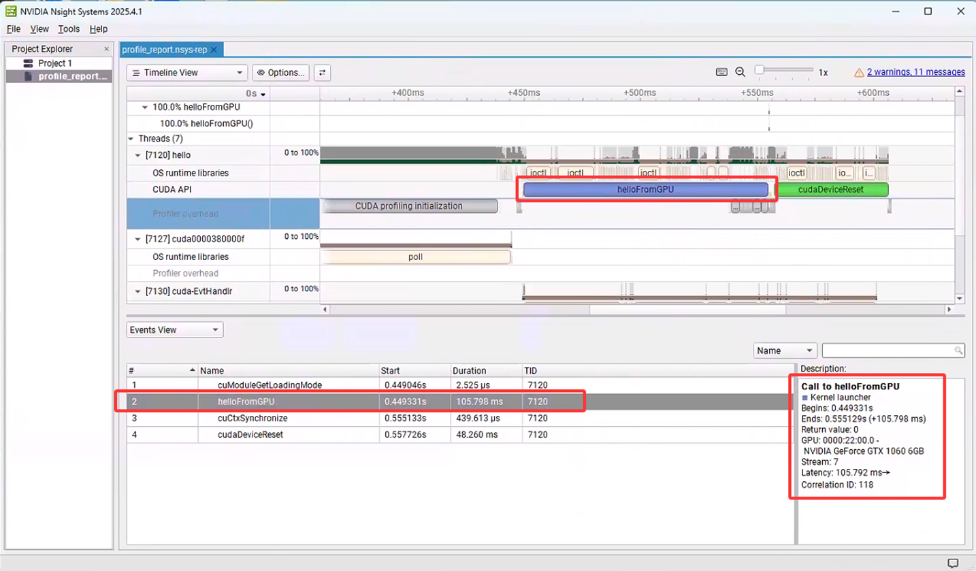Click the Options... button
The width and height of the screenshot is (976, 571).
(x=280, y=73)
